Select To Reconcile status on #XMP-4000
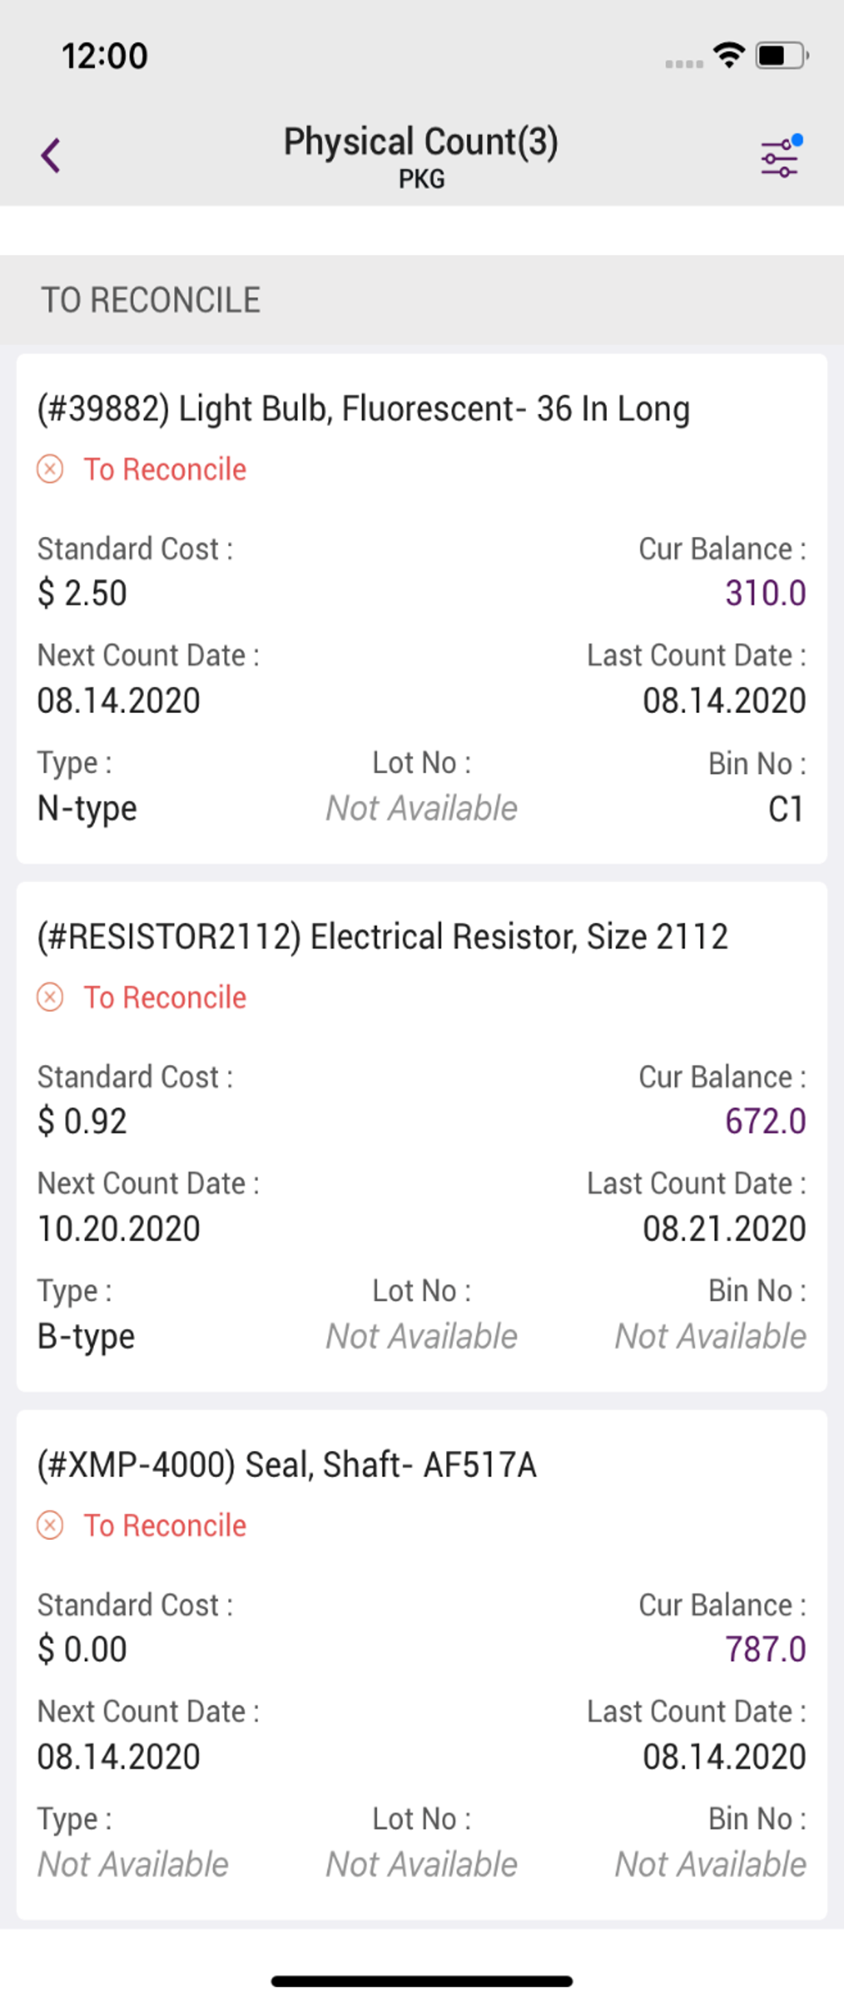Image resolution: width=844 pixels, height=2005 pixels. (165, 1525)
